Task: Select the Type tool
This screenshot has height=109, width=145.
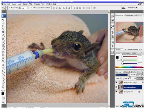Action: click(3, 68)
